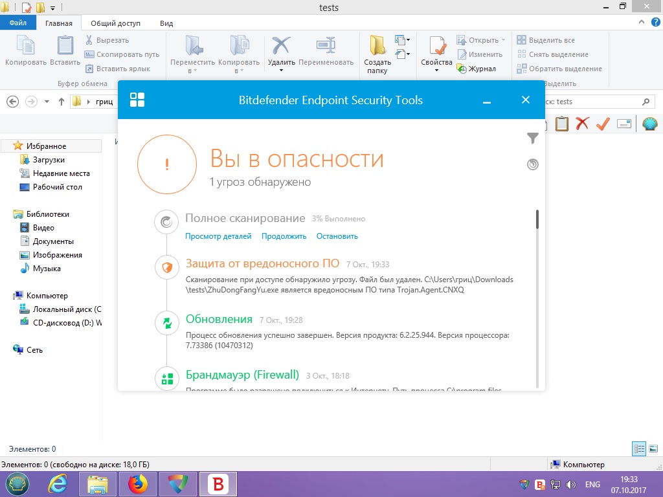Click the green Updates event icon
The width and height of the screenshot is (663, 497).
click(x=167, y=323)
